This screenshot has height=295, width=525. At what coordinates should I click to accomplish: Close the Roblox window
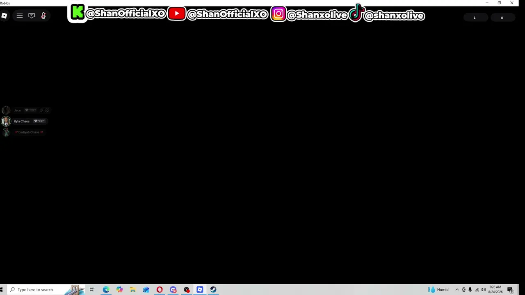512,3
